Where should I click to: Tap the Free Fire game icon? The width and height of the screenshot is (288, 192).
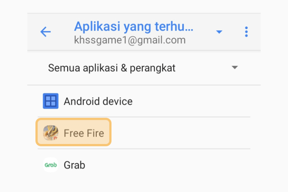click(51, 133)
